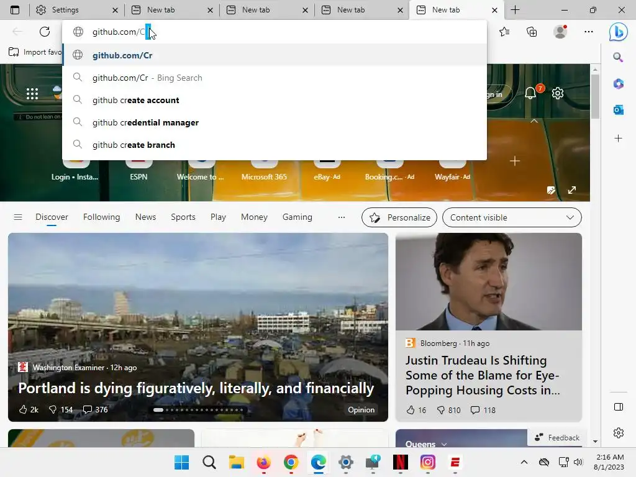Click the edit background pencil icon
Screen dimensions: 636x477
(551, 190)
